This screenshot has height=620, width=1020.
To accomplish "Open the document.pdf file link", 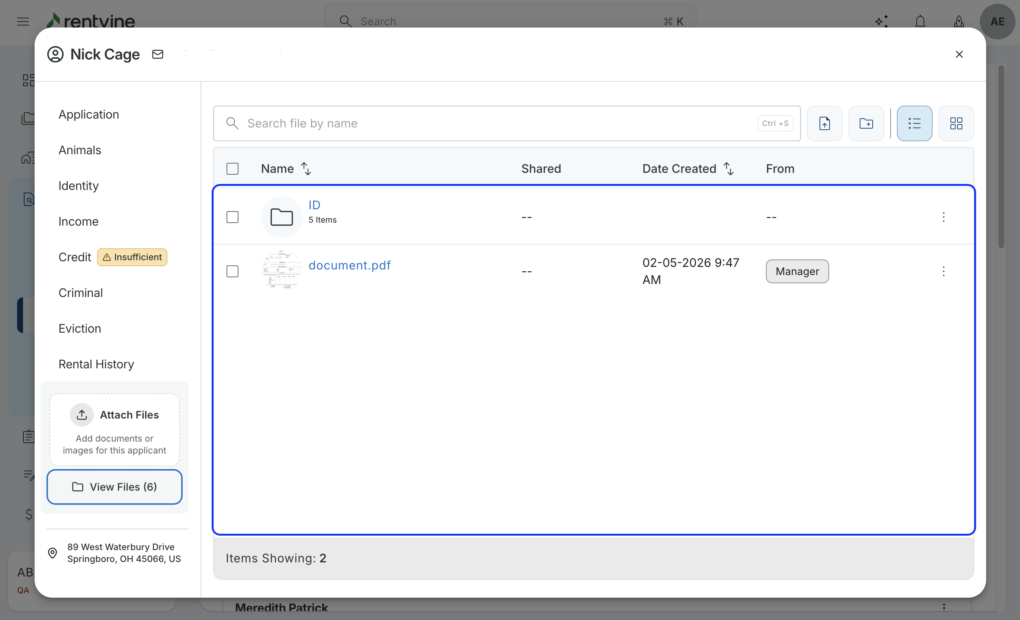I will click(x=349, y=265).
